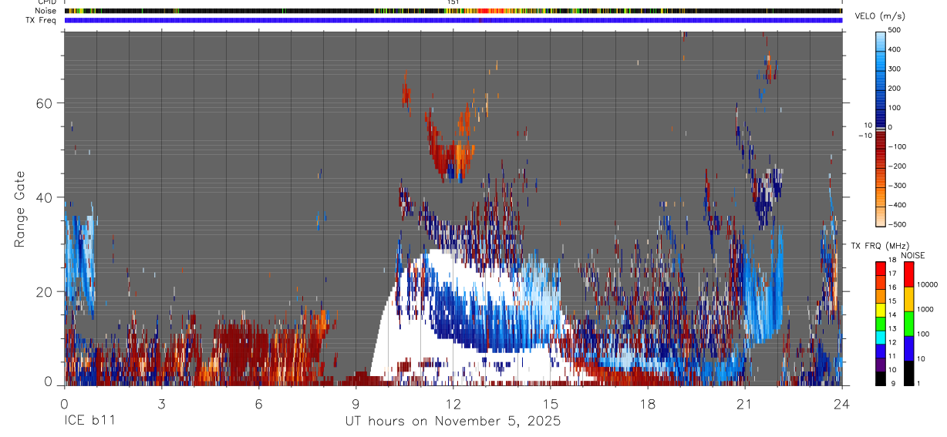This screenshot has width=947, height=437.
Task: Pick the red segment of NOISE color bar
Action: click(x=908, y=274)
